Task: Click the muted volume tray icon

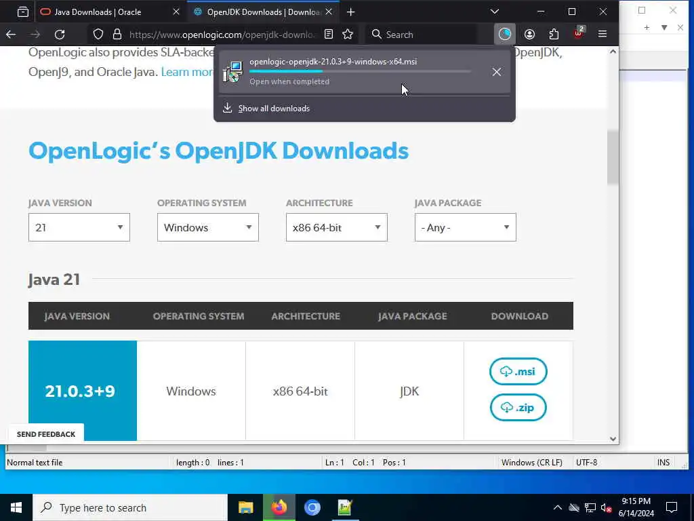Action: tap(606, 507)
